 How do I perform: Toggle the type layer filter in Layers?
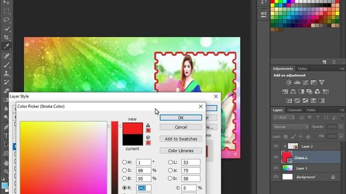pyautogui.click(x=318, y=117)
